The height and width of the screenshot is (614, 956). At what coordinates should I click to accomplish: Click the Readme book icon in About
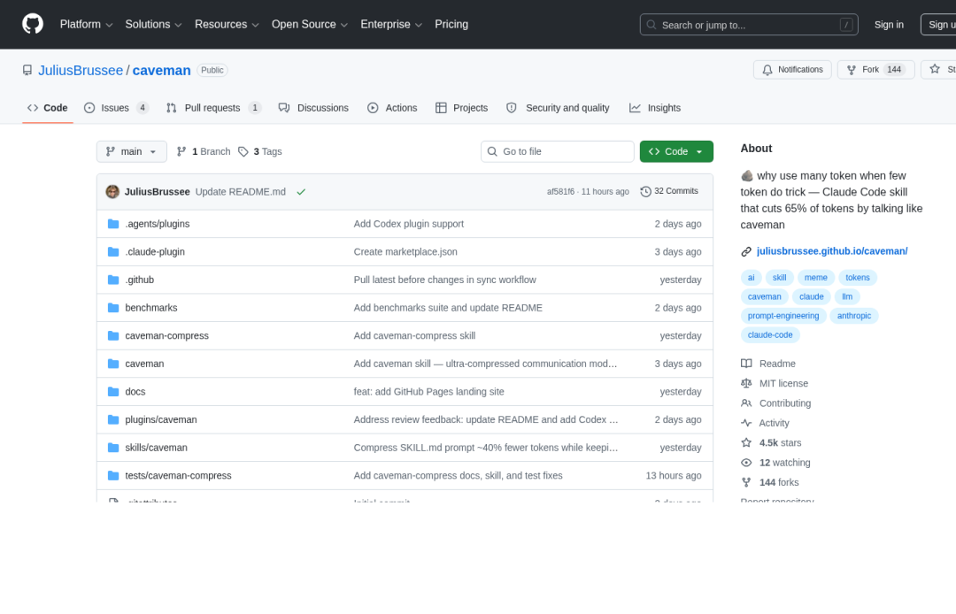[746, 363]
